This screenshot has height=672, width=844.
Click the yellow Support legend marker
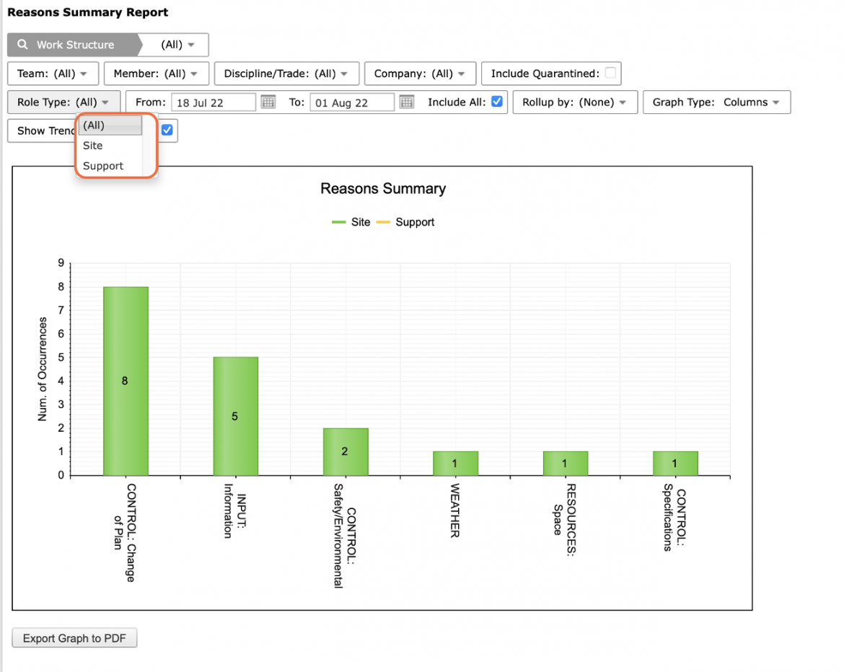pos(383,222)
